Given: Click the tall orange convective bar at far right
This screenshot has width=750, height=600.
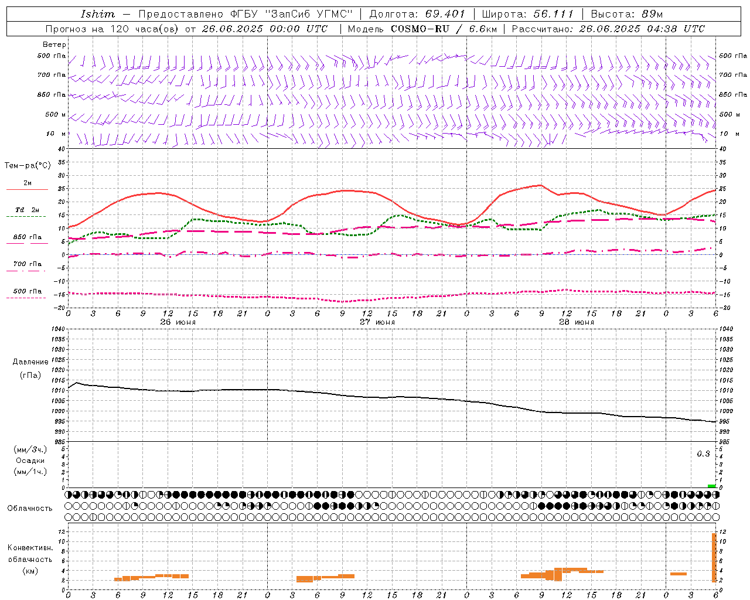Looking at the screenshot, I should (714, 557).
